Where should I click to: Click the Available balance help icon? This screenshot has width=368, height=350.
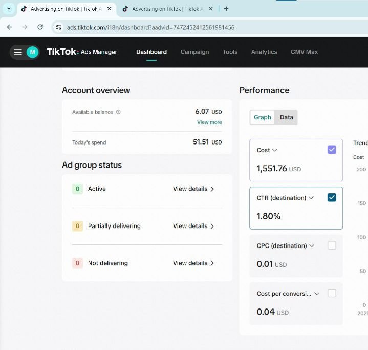[118, 112]
